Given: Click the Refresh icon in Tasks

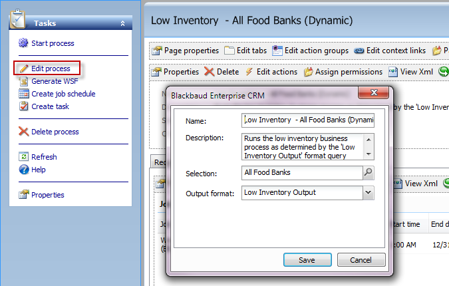Looking at the screenshot, I should pyautogui.click(x=24, y=156).
